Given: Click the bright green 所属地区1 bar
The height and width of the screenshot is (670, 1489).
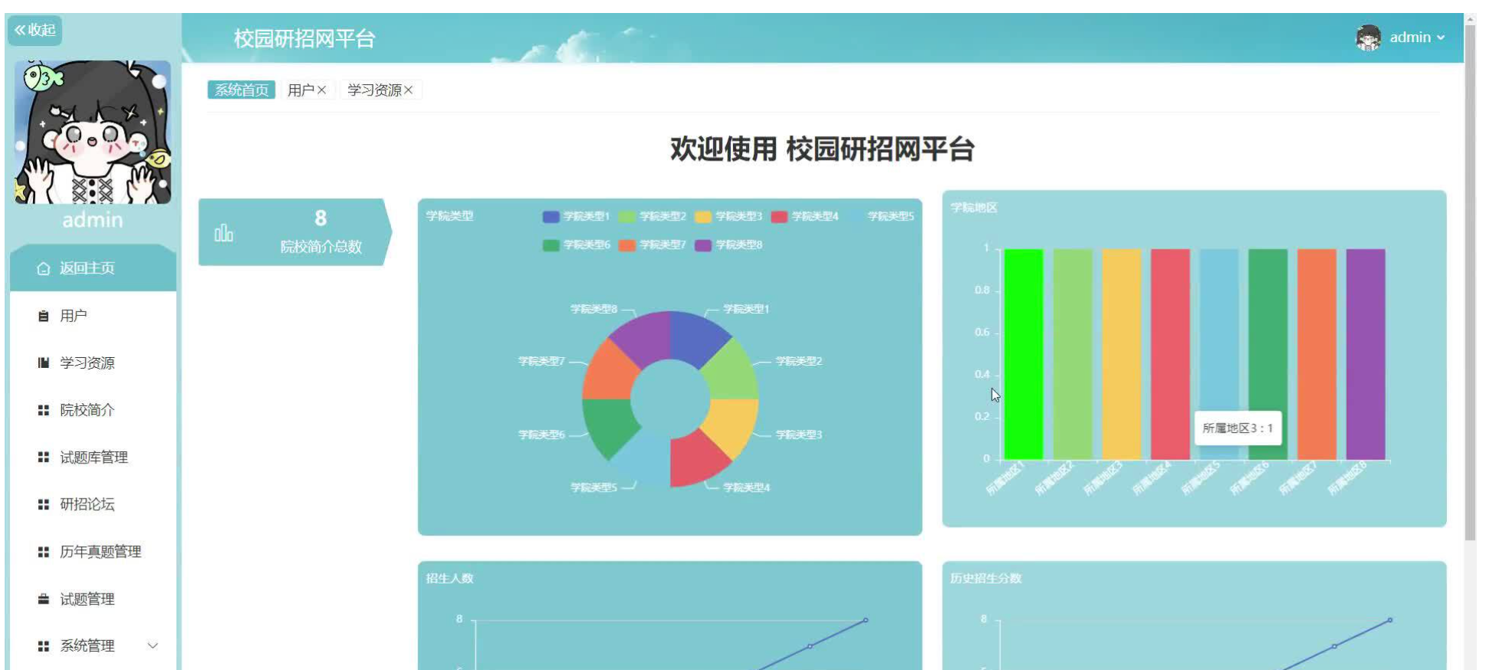Looking at the screenshot, I should [x=1023, y=354].
